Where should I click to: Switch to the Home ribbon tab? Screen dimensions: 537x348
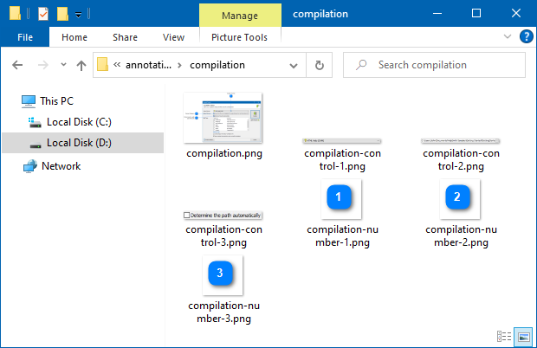click(74, 37)
